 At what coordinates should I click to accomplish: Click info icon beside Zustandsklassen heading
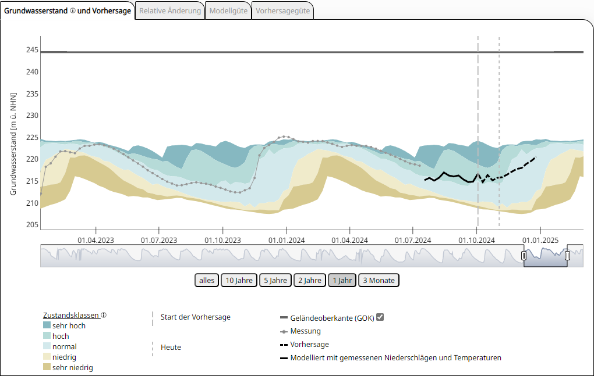104,315
